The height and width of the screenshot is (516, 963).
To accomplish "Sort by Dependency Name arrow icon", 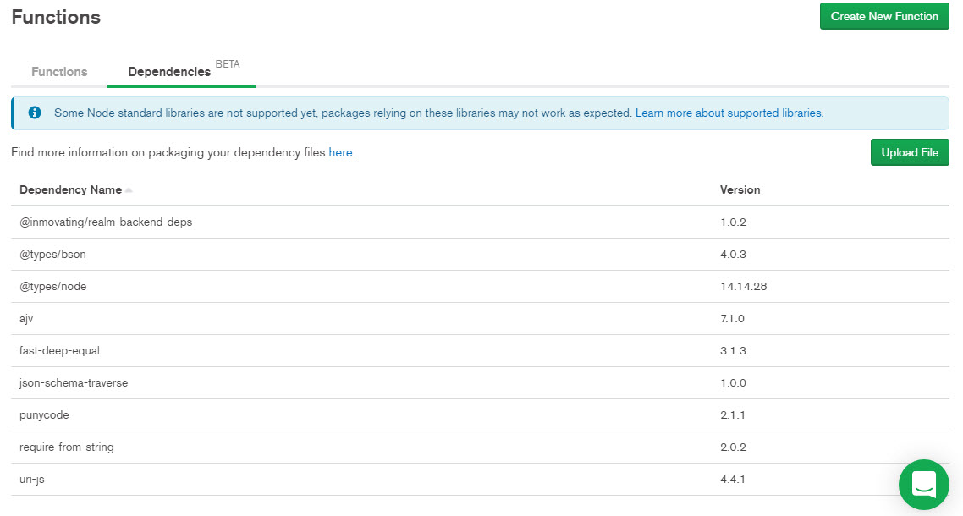I will [x=129, y=190].
